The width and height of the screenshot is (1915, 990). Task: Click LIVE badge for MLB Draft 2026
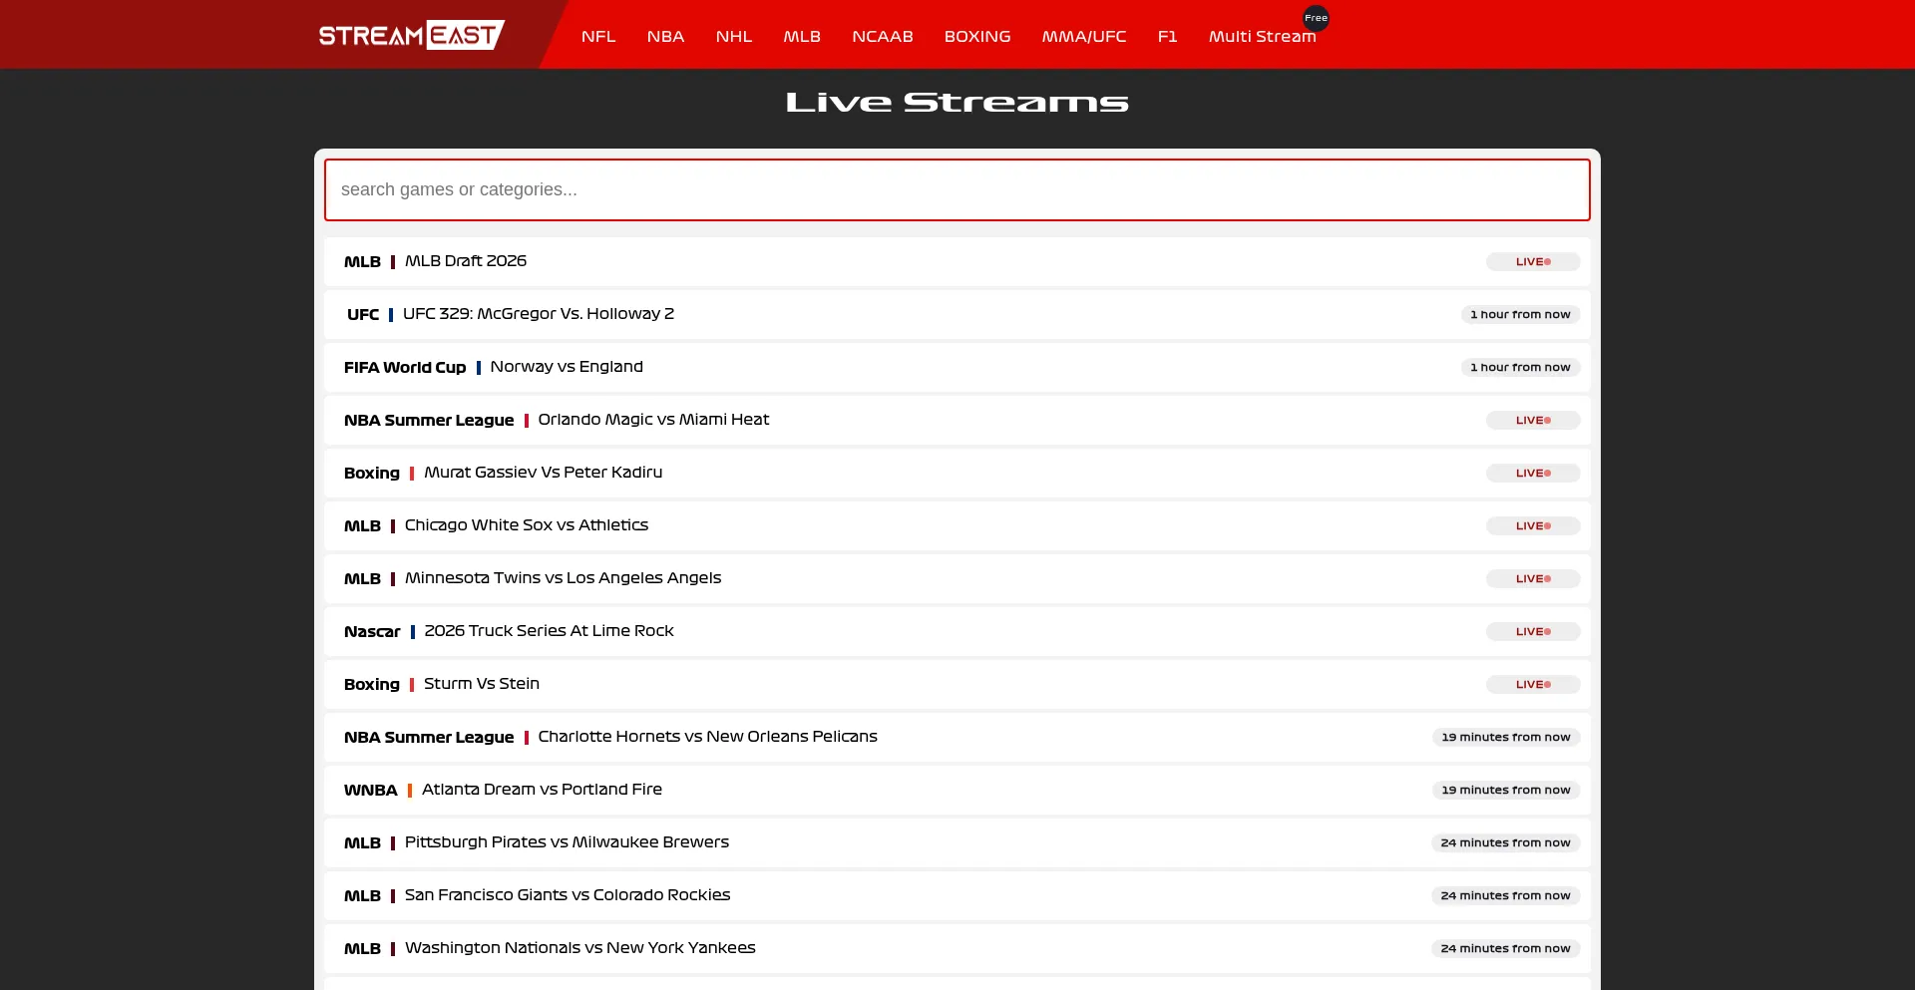click(x=1533, y=261)
